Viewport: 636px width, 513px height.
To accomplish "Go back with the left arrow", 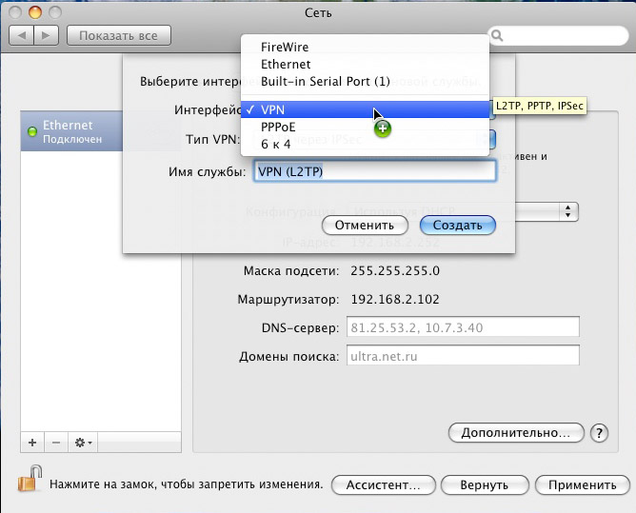I will click(x=22, y=35).
